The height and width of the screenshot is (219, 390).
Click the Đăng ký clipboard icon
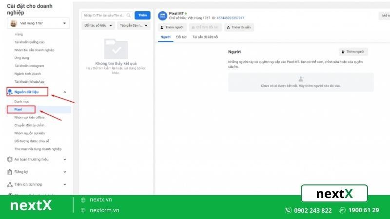[10, 172]
